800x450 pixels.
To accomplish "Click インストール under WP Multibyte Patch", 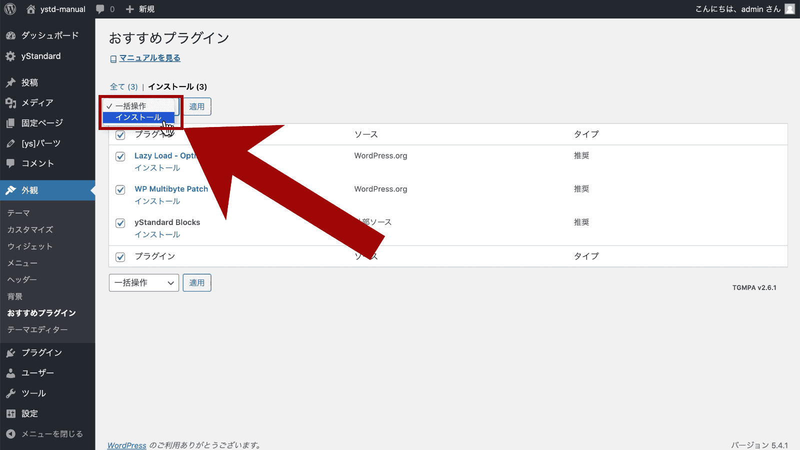I will pyautogui.click(x=157, y=201).
